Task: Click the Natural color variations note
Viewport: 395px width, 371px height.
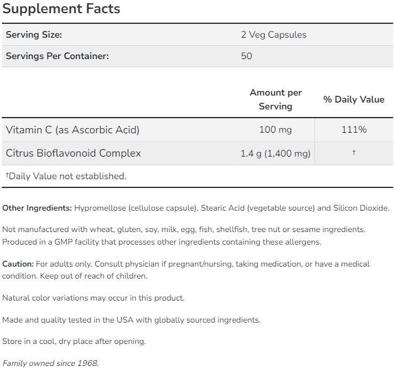Action: [93, 298]
